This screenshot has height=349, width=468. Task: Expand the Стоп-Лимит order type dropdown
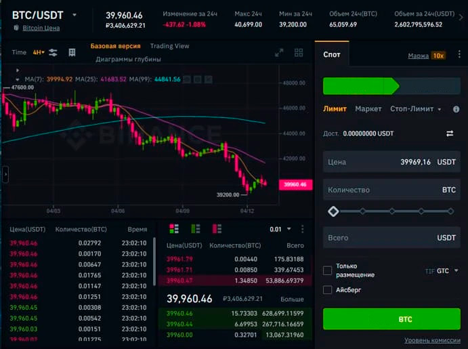click(416, 108)
